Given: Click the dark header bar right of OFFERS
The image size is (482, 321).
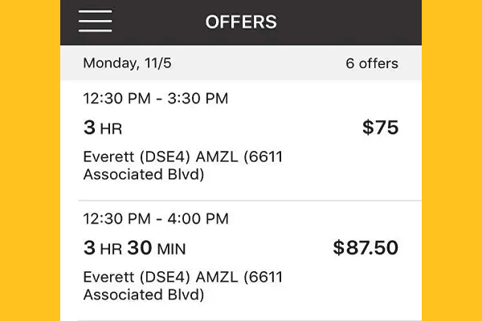Looking at the screenshot, I should click(353, 22).
